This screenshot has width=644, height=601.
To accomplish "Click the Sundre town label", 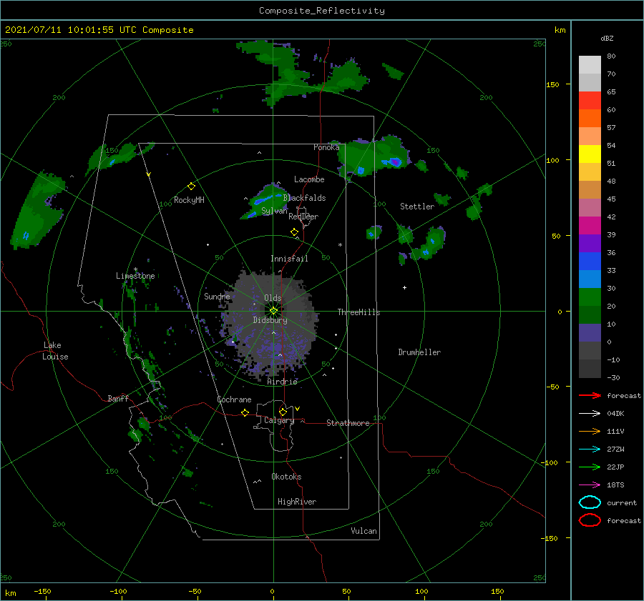I will pos(217,296).
